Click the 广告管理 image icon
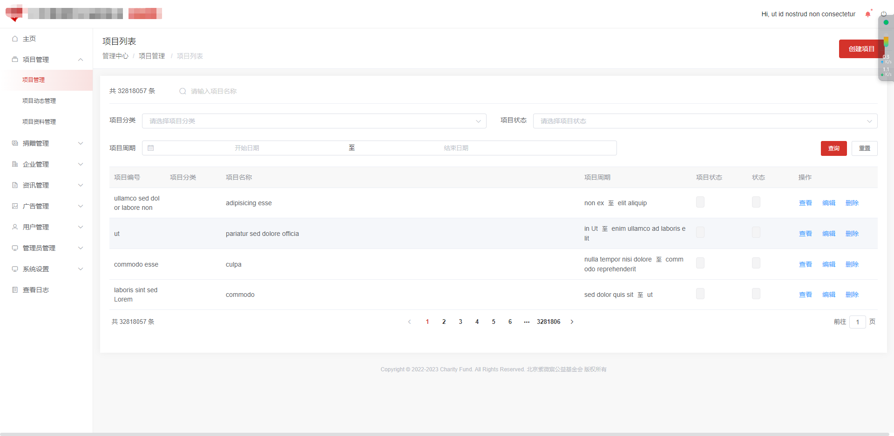Viewport: 894px width, 436px height. pos(15,206)
